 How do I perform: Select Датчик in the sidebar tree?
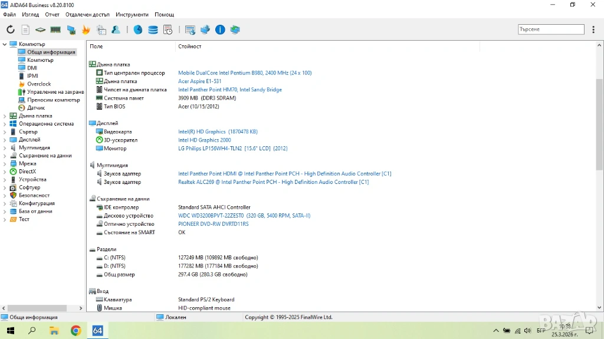36,108
